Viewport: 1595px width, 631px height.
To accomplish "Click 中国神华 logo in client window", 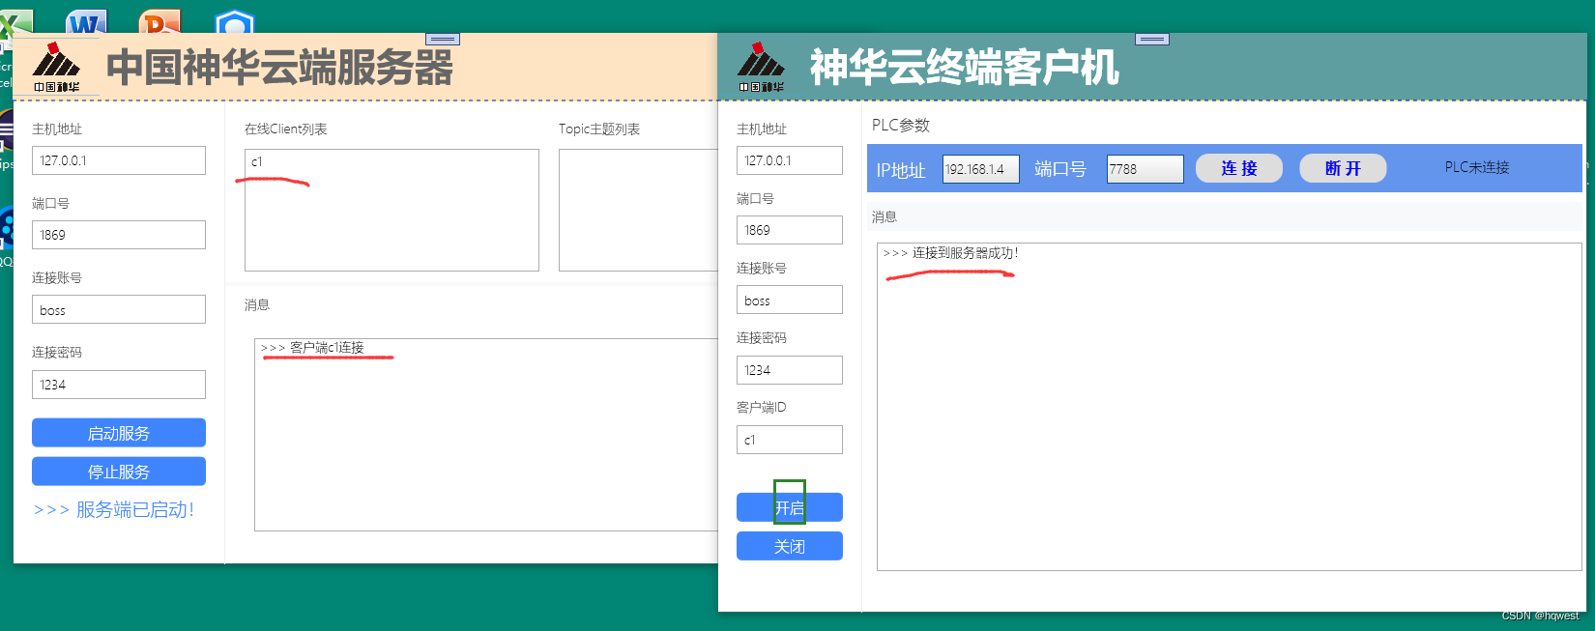I will tap(762, 67).
